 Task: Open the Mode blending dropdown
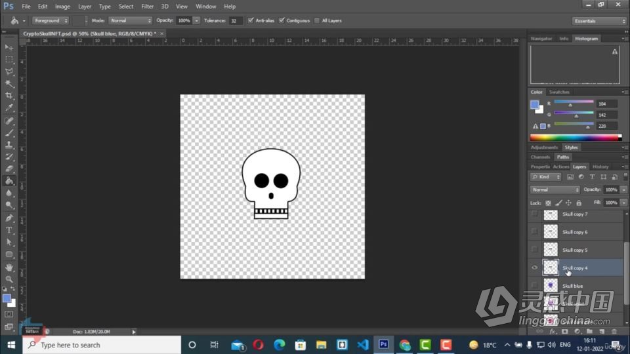[x=130, y=20]
